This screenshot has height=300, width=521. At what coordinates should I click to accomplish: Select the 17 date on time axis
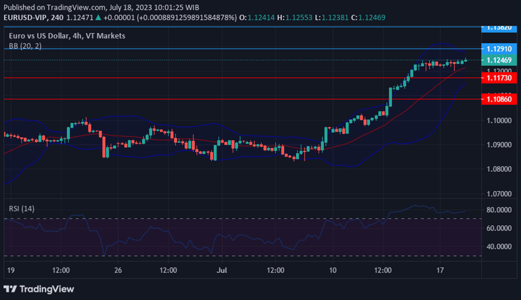click(x=441, y=271)
